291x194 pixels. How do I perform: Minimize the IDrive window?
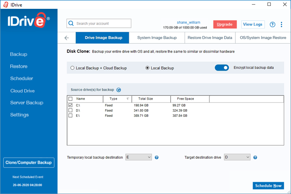pyautogui.click(x=254, y=4)
